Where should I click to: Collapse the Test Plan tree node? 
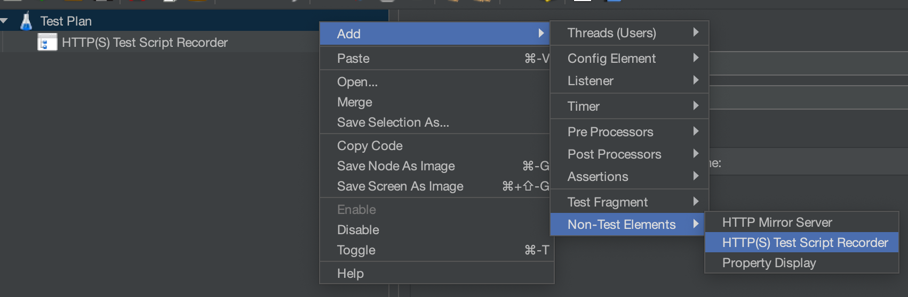4,21
